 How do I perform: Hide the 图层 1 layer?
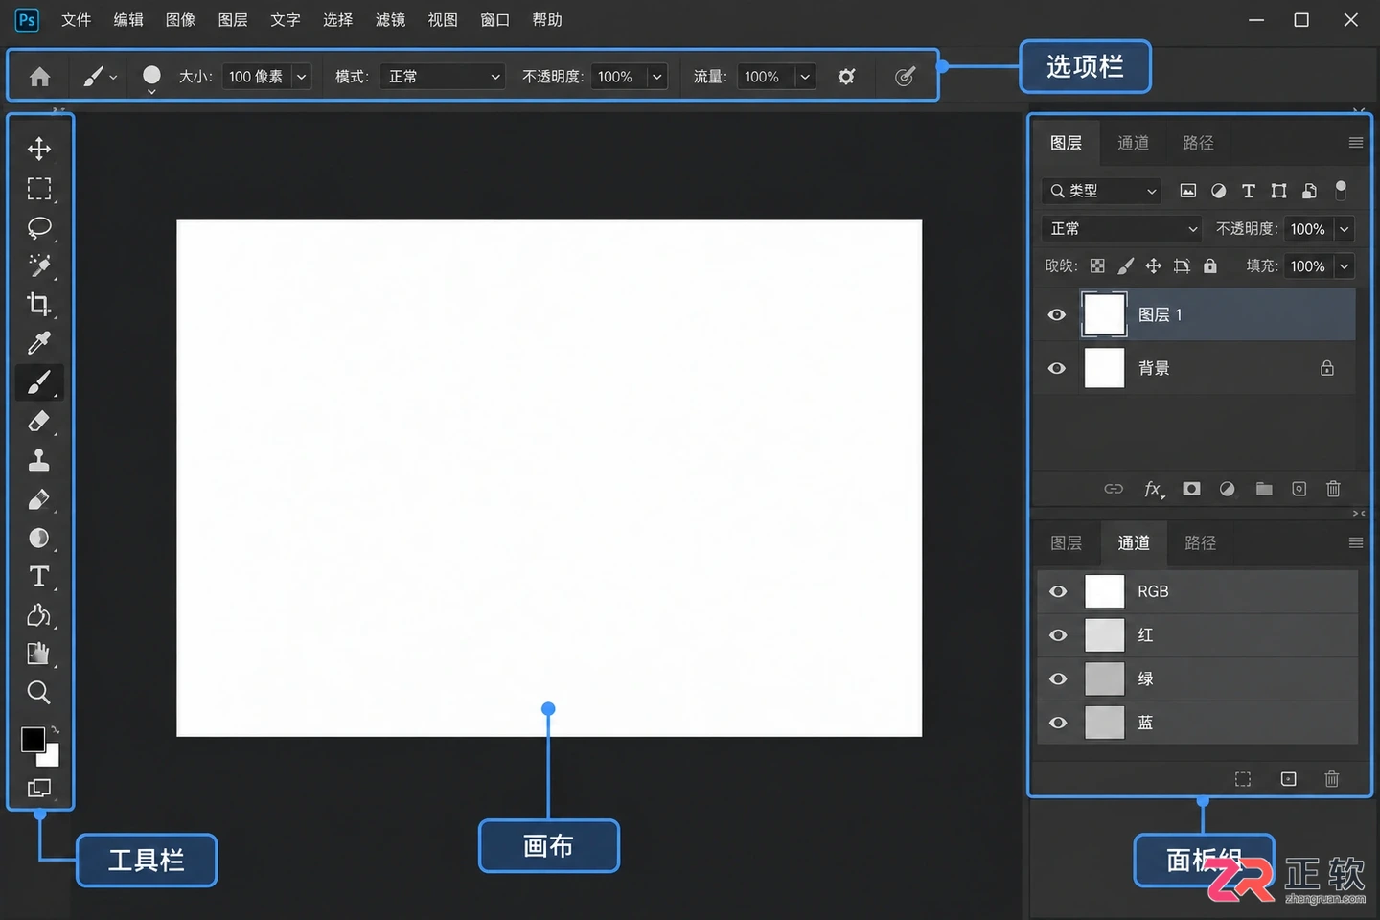(x=1057, y=315)
